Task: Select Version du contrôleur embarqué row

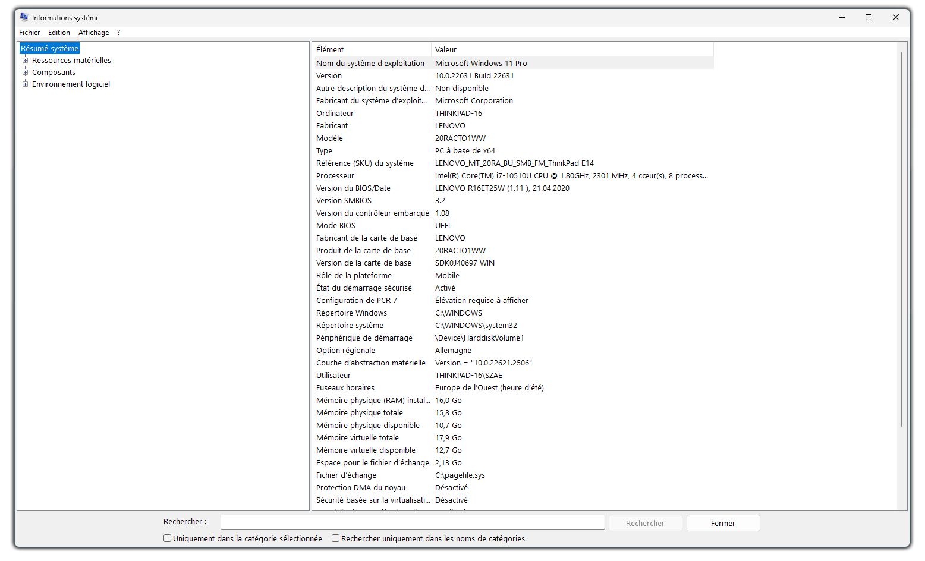Action: point(514,213)
